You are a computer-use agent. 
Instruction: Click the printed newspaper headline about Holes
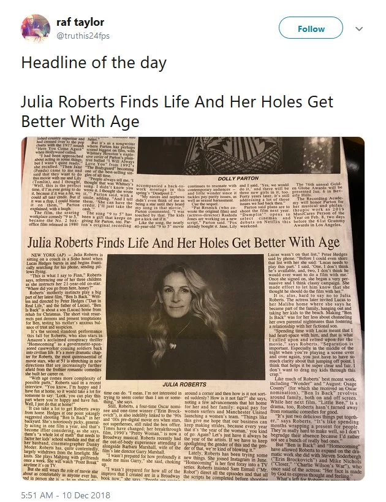coord(183,242)
